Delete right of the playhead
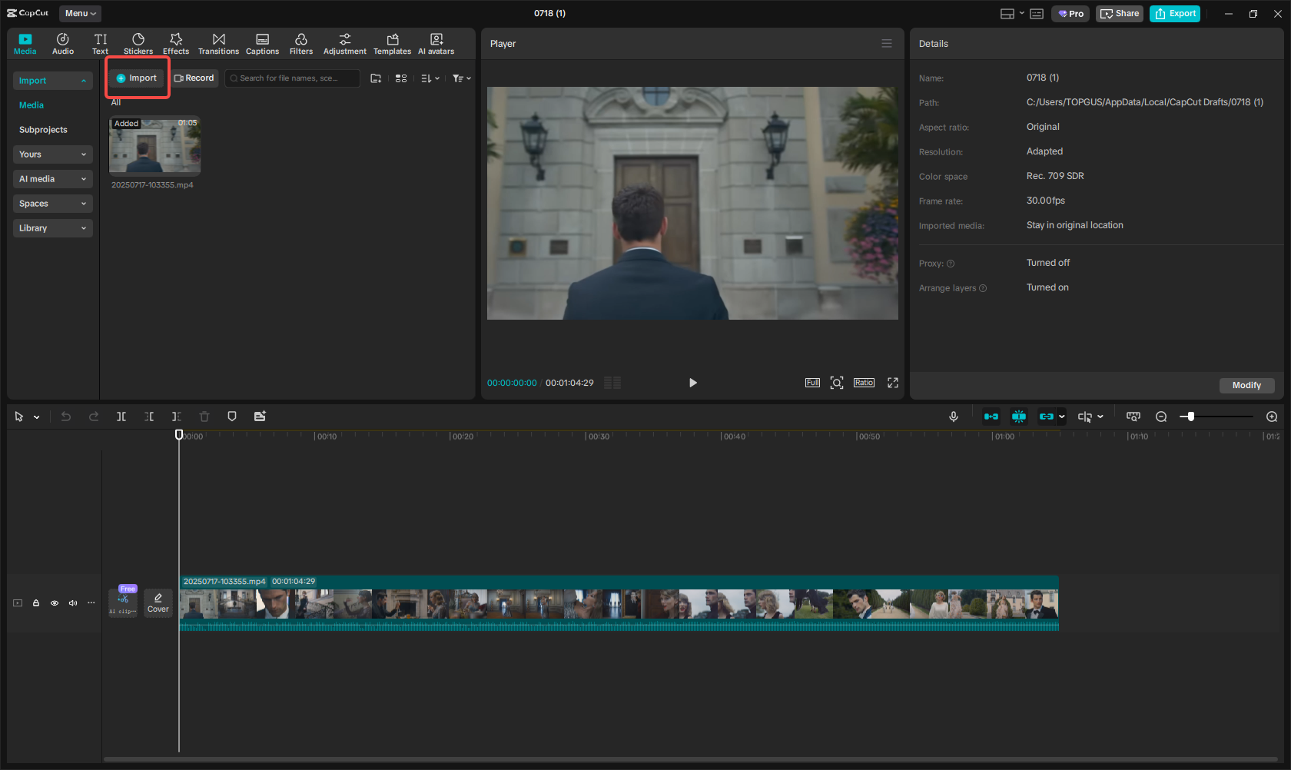This screenshot has height=770, width=1291. point(177,417)
